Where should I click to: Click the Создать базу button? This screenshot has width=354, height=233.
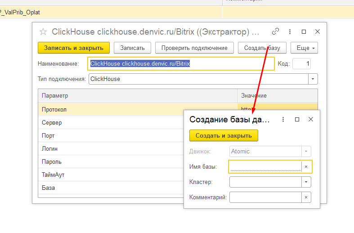[262, 48]
